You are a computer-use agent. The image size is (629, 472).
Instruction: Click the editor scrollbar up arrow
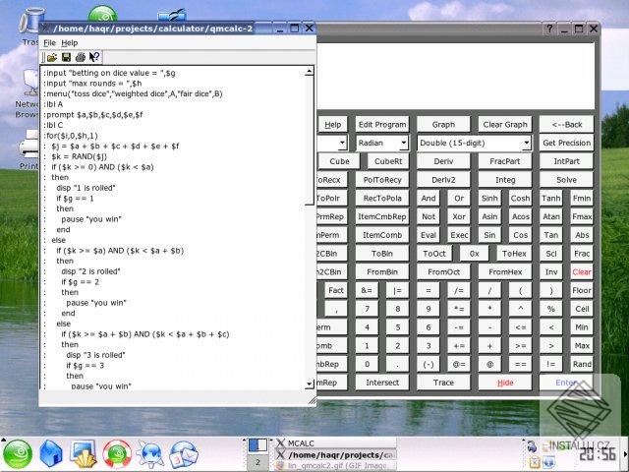(x=309, y=72)
